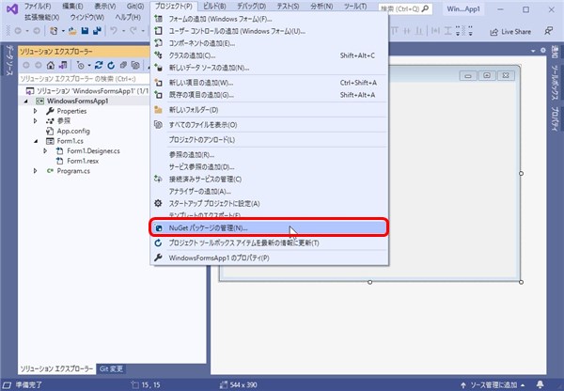This screenshot has height=391, width=564.
Task: Select App.config in Solution Explorer
Action: point(73,131)
